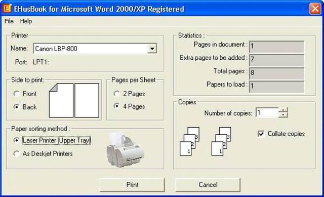Click the Print button
Image resolution: width=324 pixels, height=197 pixels.
132,185
